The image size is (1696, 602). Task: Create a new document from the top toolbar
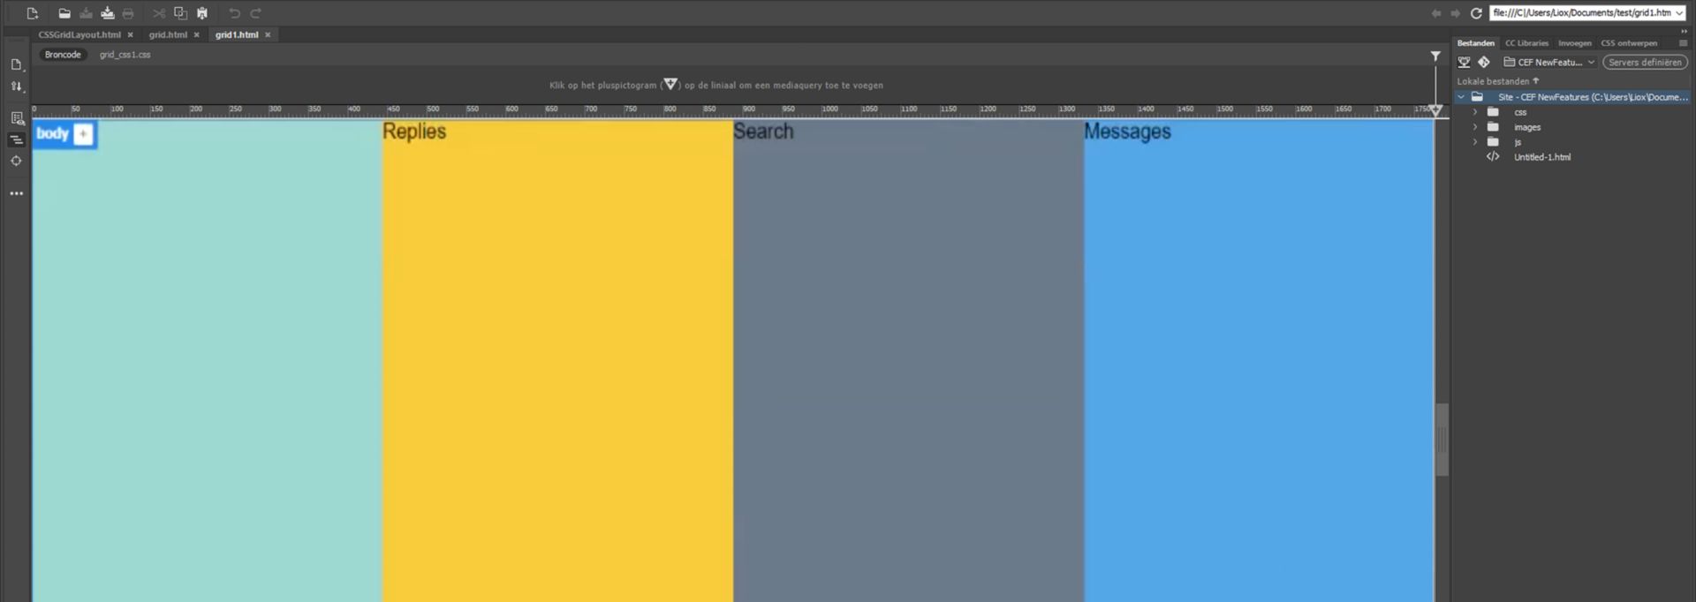(33, 13)
